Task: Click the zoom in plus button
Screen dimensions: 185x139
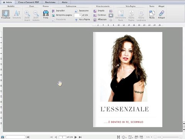Action: coord(181,137)
